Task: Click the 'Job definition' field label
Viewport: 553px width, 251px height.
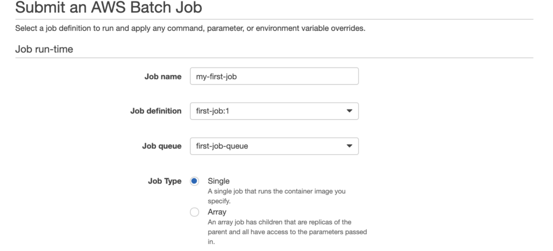Action: click(x=156, y=111)
